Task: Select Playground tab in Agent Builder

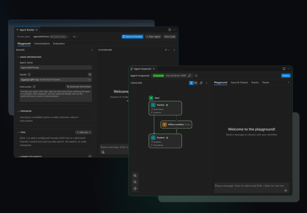Action: (x=24, y=43)
